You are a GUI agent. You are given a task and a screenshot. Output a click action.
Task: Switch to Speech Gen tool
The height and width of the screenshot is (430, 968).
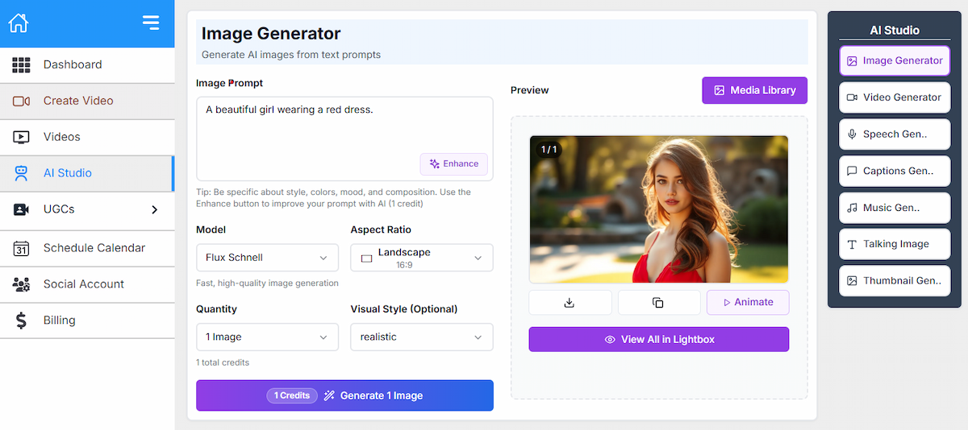click(895, 134)
